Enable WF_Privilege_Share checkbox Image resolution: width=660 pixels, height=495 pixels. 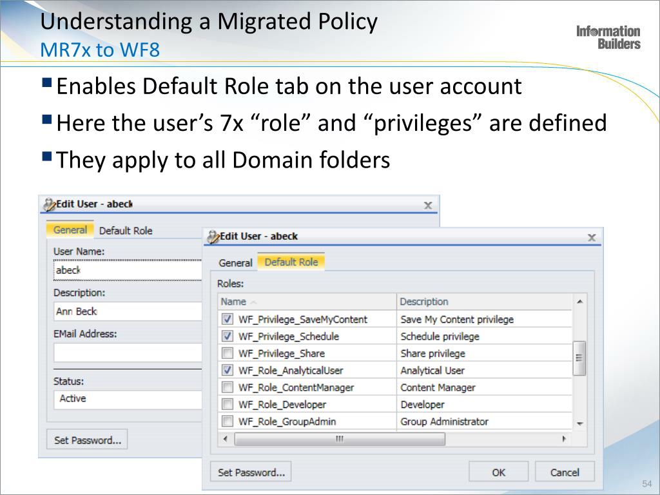228,353
